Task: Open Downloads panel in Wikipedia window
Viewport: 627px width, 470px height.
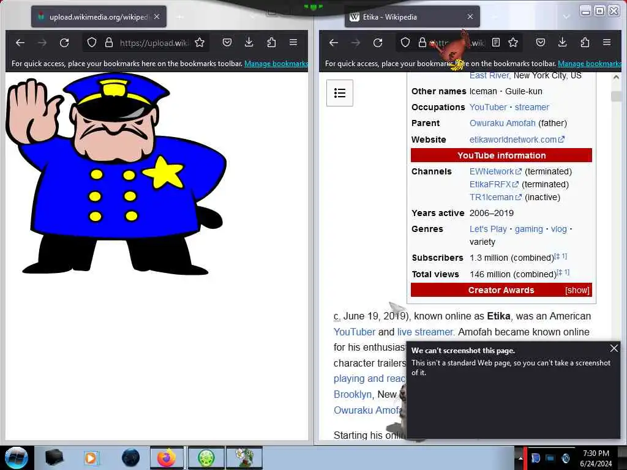Action: coord(562,42)
